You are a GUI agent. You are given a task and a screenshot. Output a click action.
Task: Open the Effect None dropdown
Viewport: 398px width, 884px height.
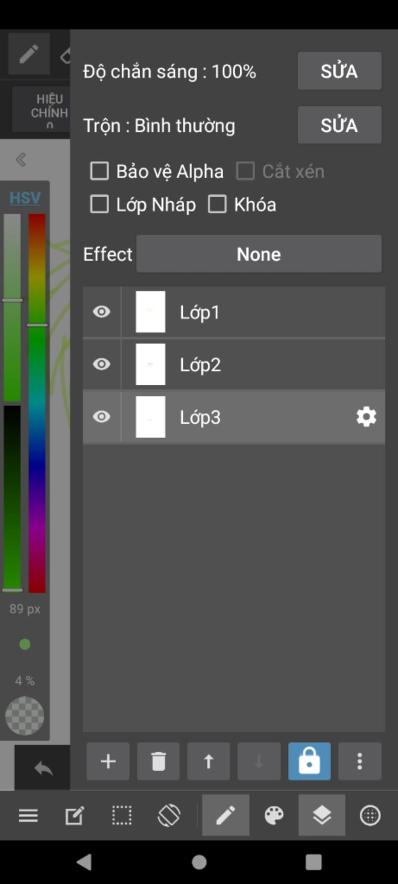click(x=259, y=254)
